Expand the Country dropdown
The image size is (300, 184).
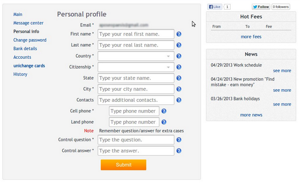(x=136, y=56)
